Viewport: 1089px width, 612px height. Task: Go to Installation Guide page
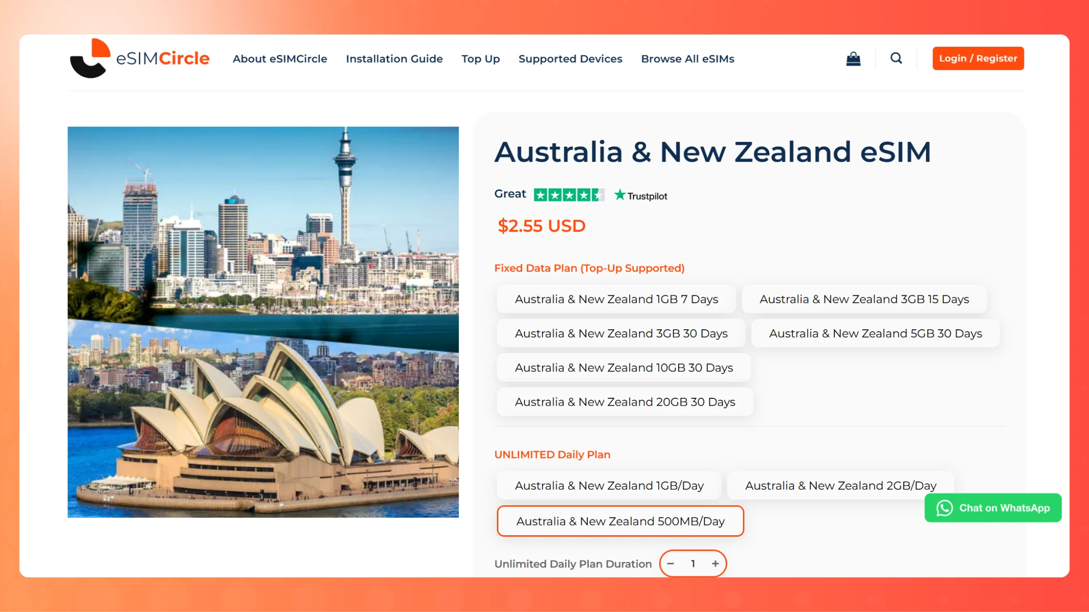pos(394,59)
